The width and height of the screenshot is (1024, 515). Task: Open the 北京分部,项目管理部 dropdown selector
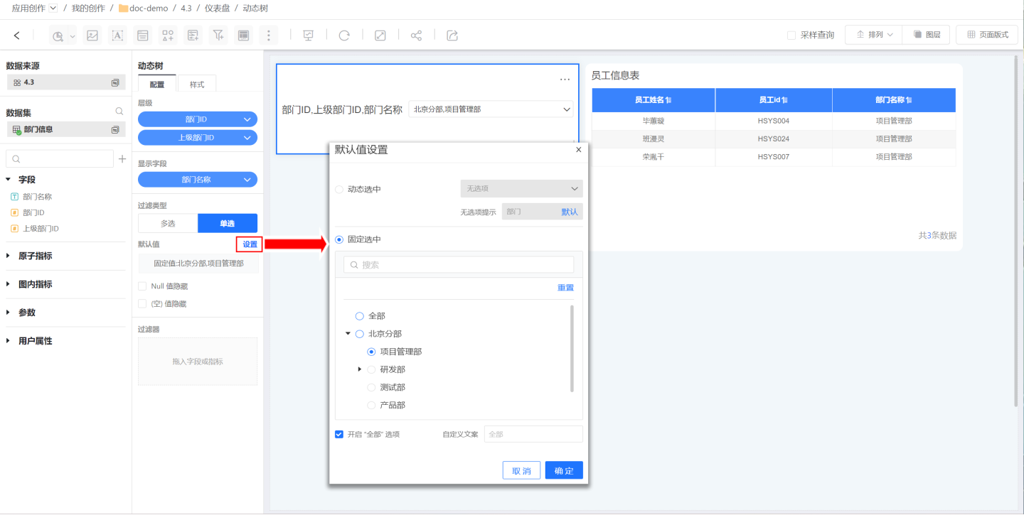click(x=491, y=109)
